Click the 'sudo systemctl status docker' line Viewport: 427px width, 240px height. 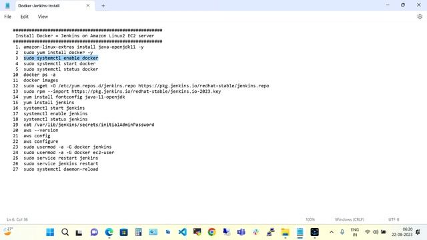pos(61,69)
